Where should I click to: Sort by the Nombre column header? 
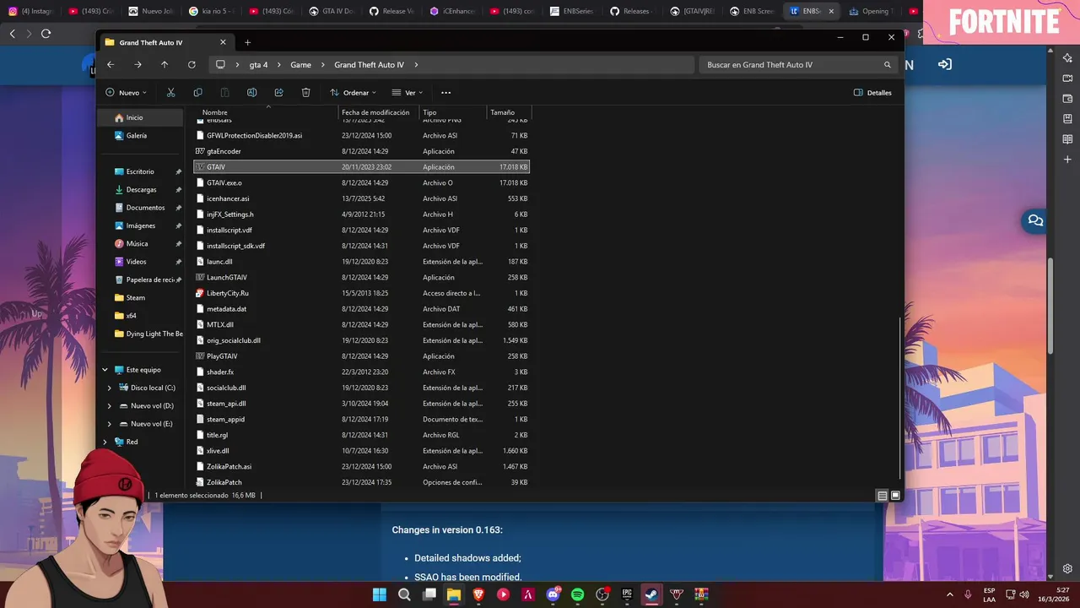[215, 112]
